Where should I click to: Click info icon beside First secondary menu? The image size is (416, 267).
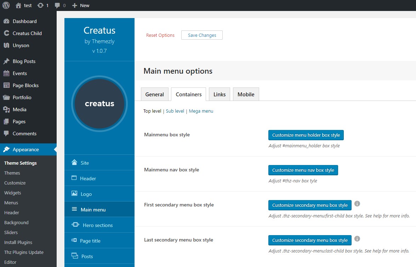(x=357, y=204)
